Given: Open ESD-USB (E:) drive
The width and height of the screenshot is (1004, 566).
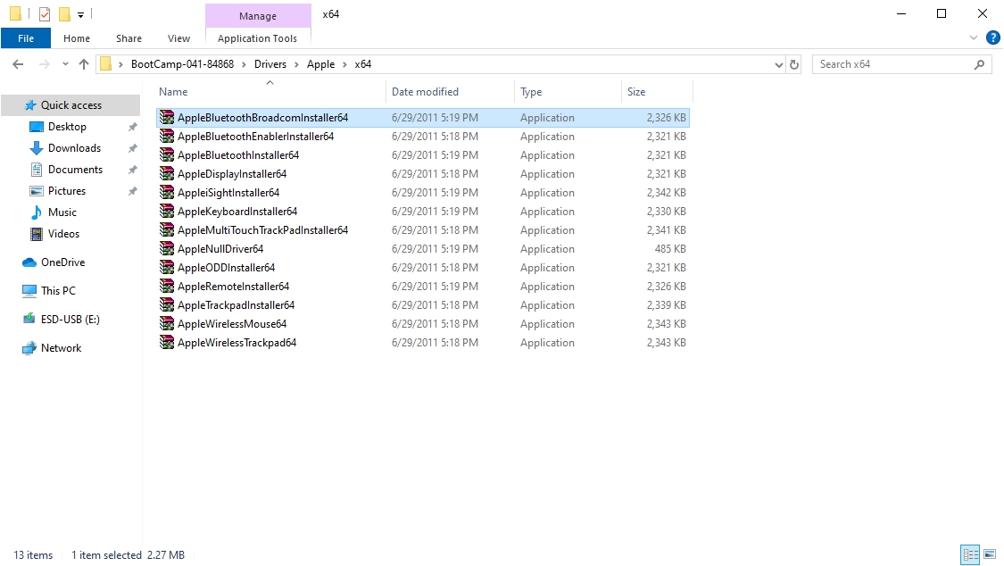Looking at the screenshot, I should coord(70,320).
